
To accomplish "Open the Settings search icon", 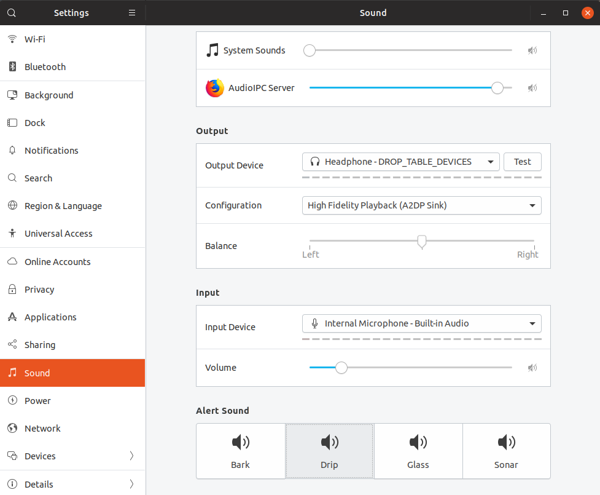I will click(x=12, y=13).
